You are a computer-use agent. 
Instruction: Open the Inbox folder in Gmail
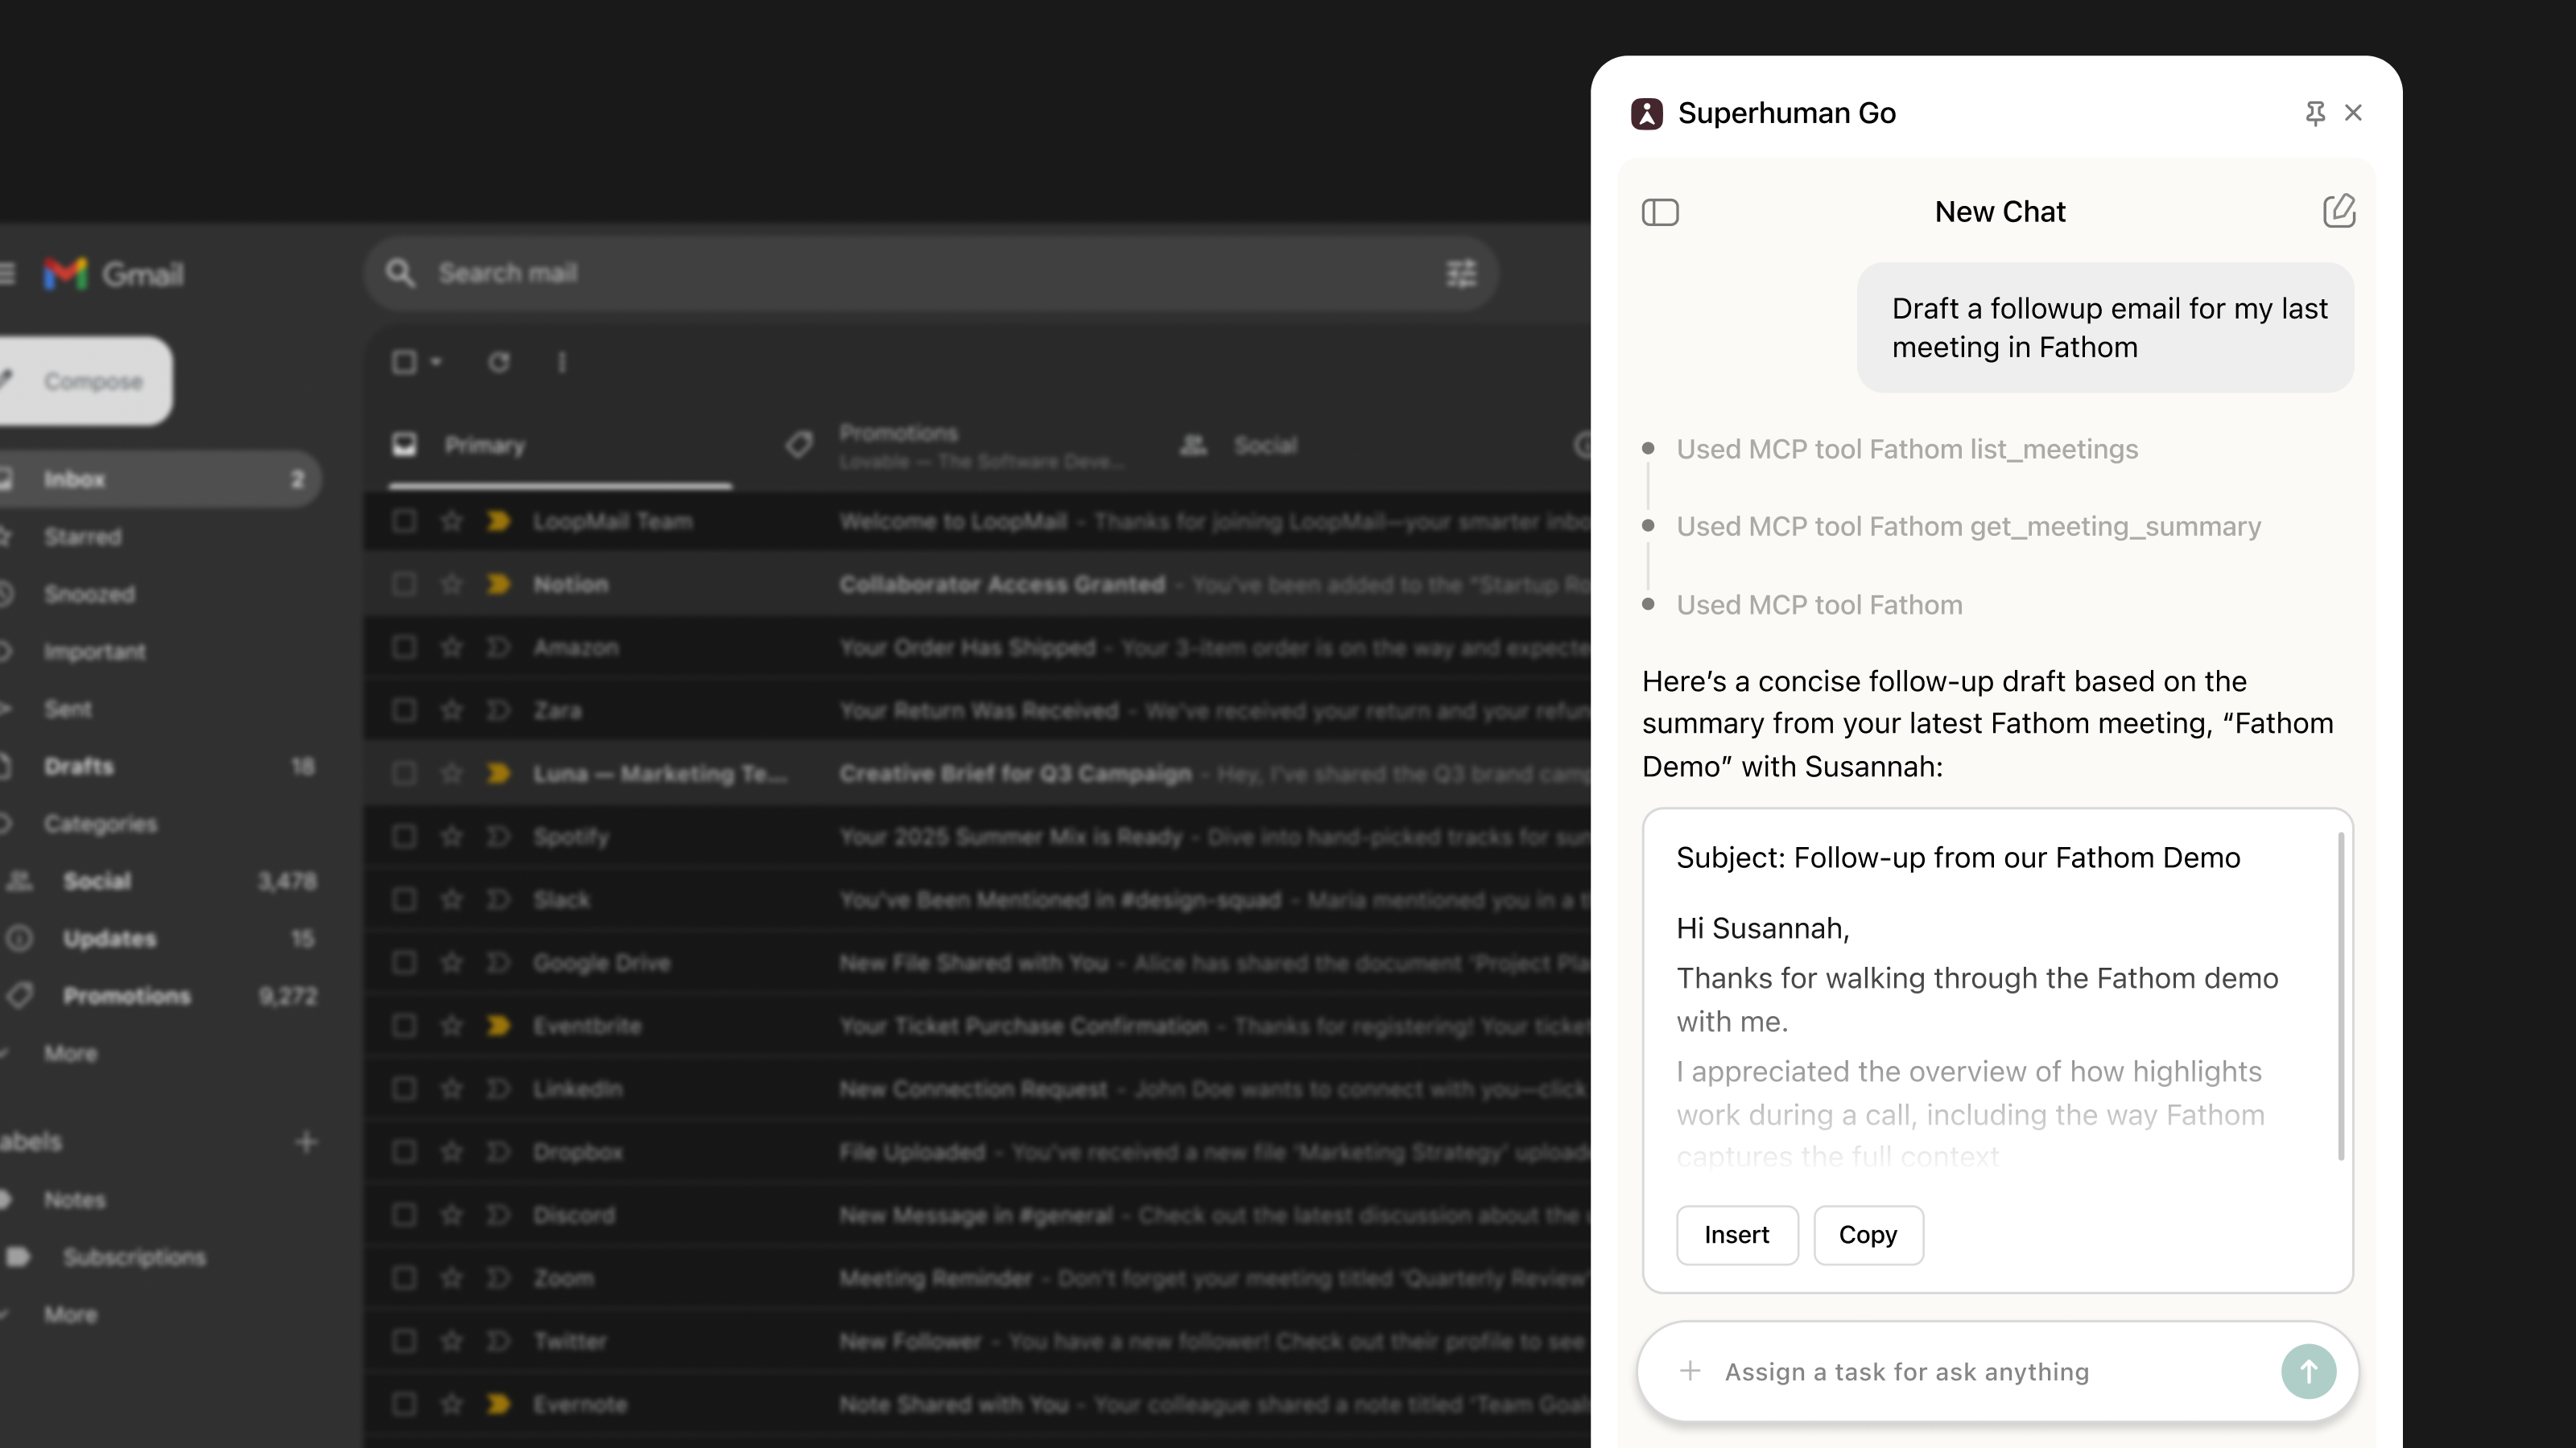click(x=160, y=479)
